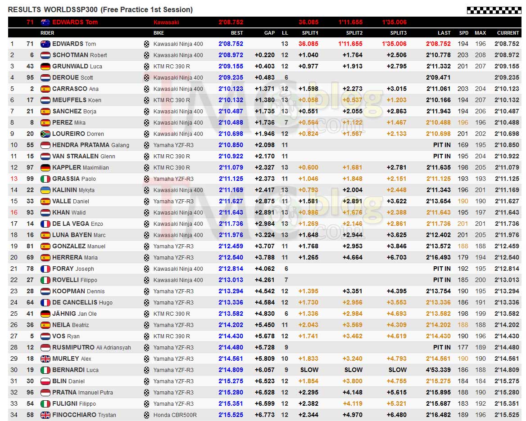The image size is (526, 421).
Task: Click the SPLIT3 column header
Action: 398,33
